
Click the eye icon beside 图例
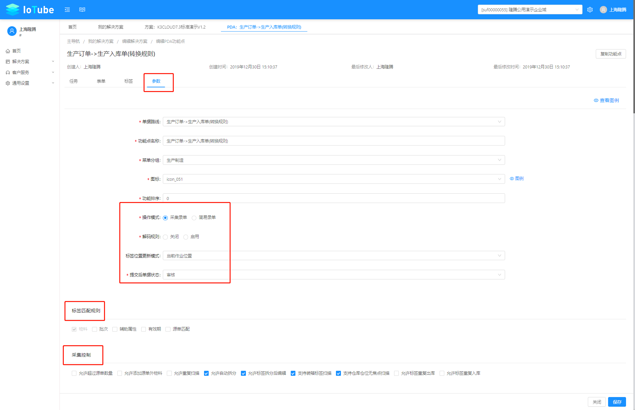[x=512, y=179]
